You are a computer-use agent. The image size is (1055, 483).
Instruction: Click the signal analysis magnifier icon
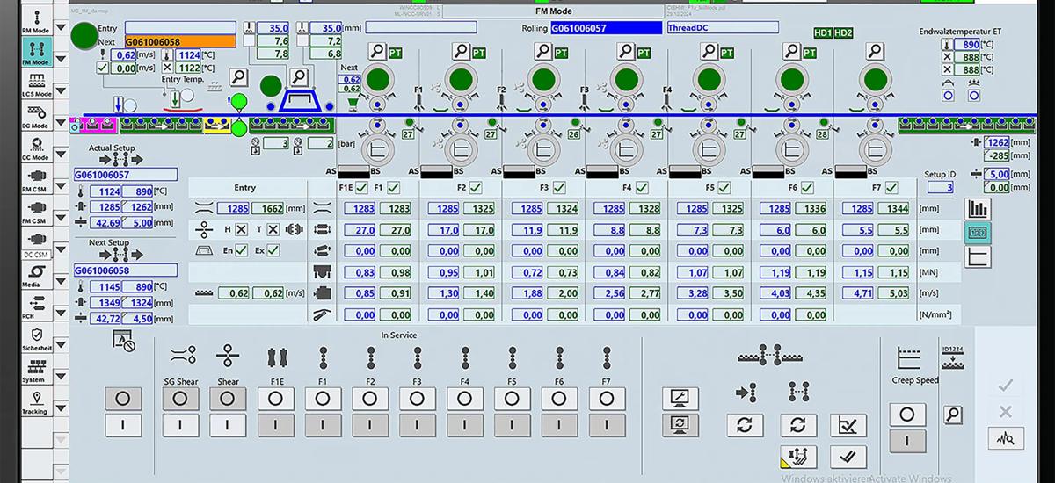1006,438
